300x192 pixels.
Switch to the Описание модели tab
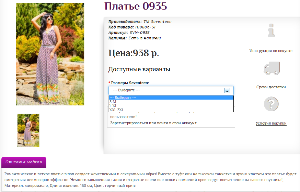coord(24,162)
